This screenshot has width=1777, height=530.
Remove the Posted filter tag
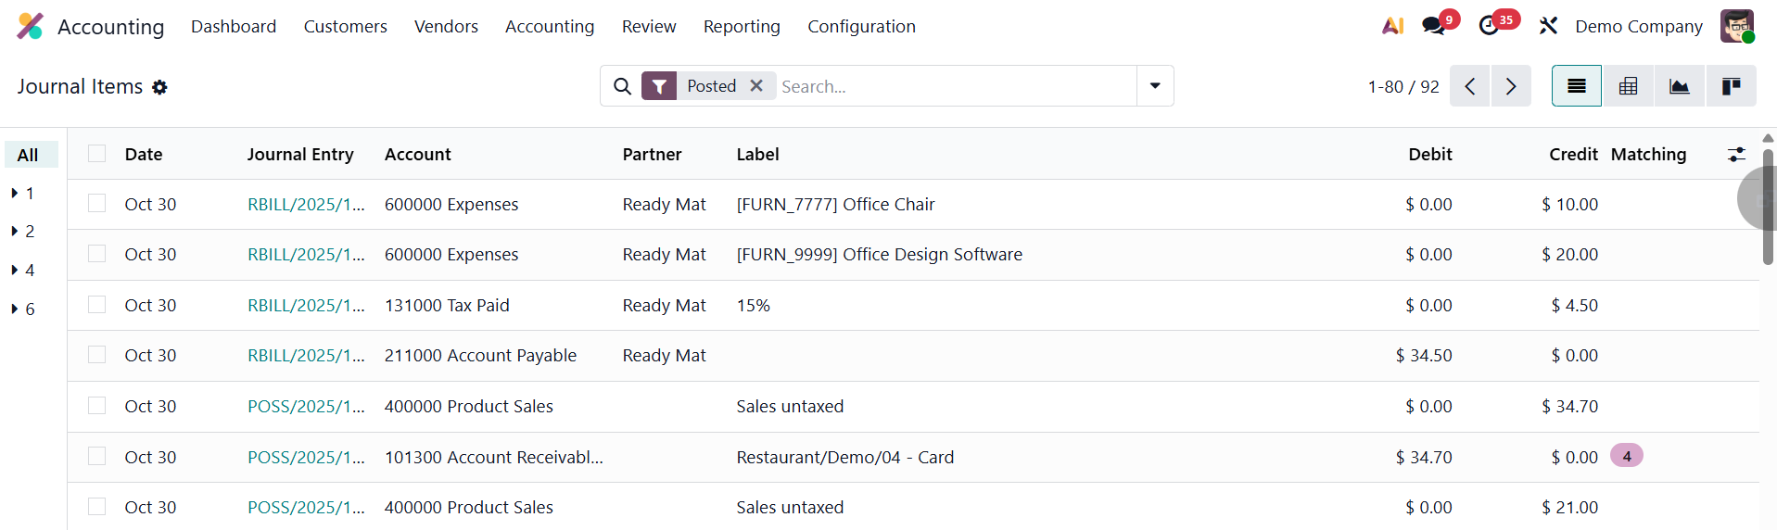[x=756, y=85]
